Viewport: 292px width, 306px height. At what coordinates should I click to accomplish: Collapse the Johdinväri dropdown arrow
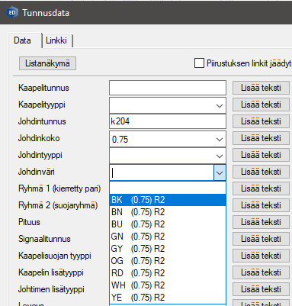[x=220, y=172]
